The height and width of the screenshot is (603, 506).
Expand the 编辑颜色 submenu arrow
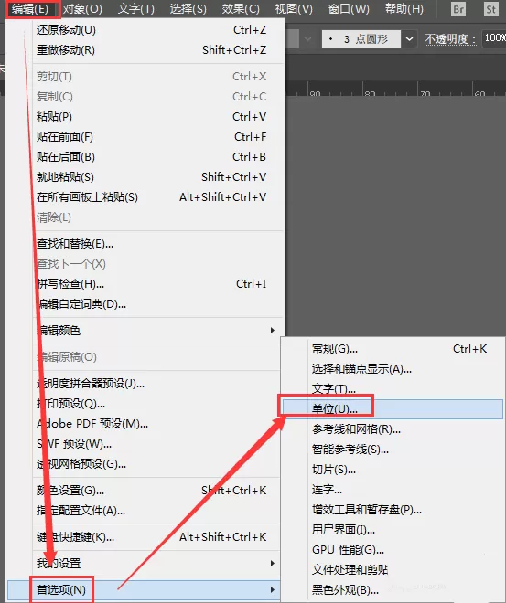(273, 331)
